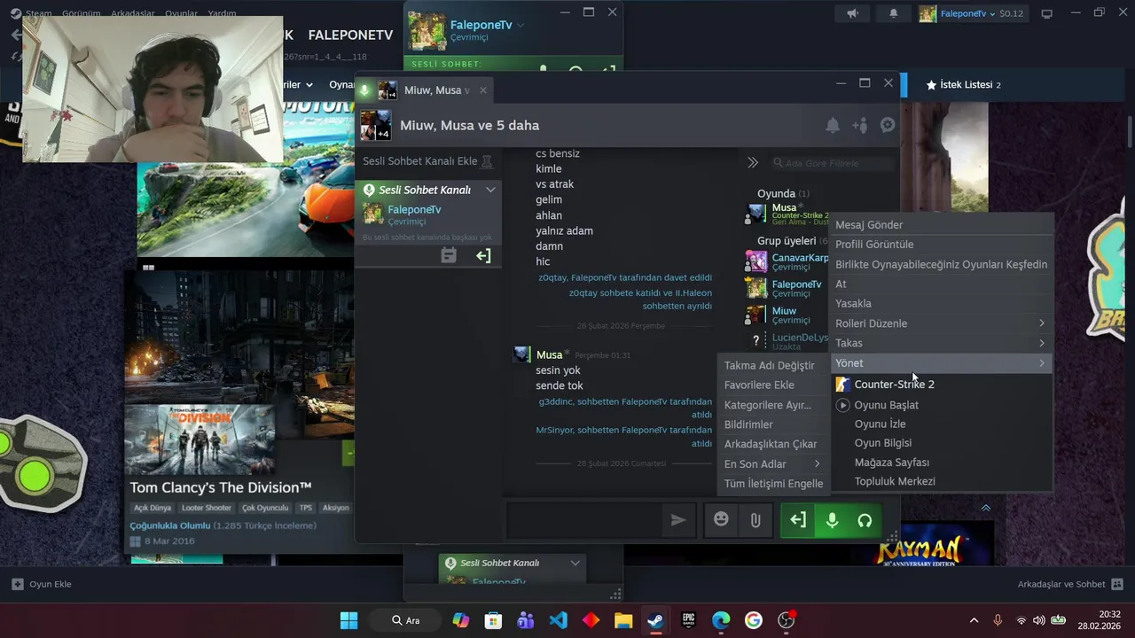Open the group chat settings gear
The height and width of the screenshot is (638, 1135).
pyautogui.click(x=888, y=126)
